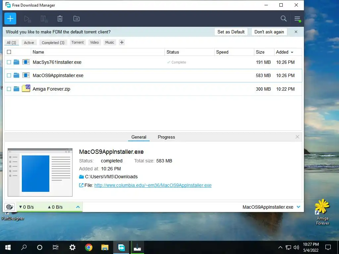Pause all downloads toolbar icon
The height and width of the screenshot is (254, 339).
click(x=44, y=19)
